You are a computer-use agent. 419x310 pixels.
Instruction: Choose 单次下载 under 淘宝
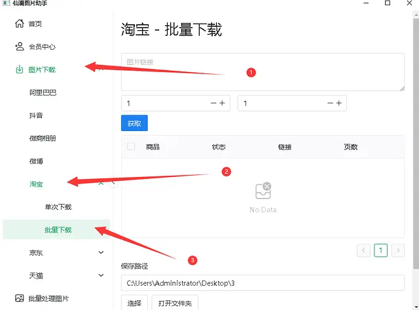coord(58,206)
